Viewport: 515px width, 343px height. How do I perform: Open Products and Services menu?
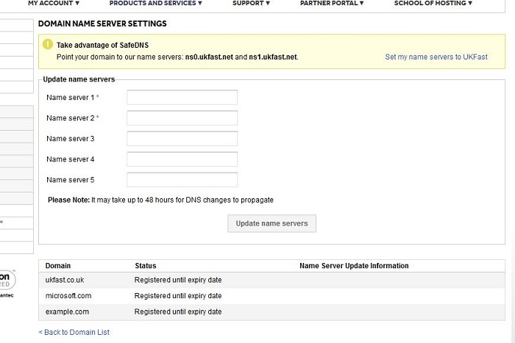[x=155, y=3]
